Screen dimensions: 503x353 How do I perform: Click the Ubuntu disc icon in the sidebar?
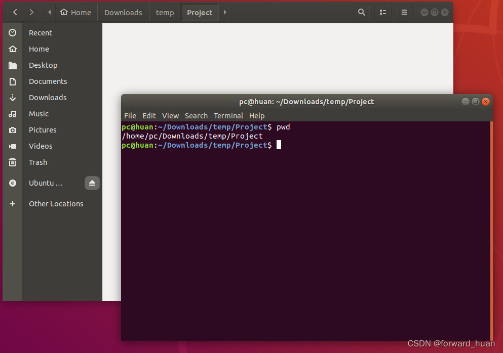tap(13, 183)
